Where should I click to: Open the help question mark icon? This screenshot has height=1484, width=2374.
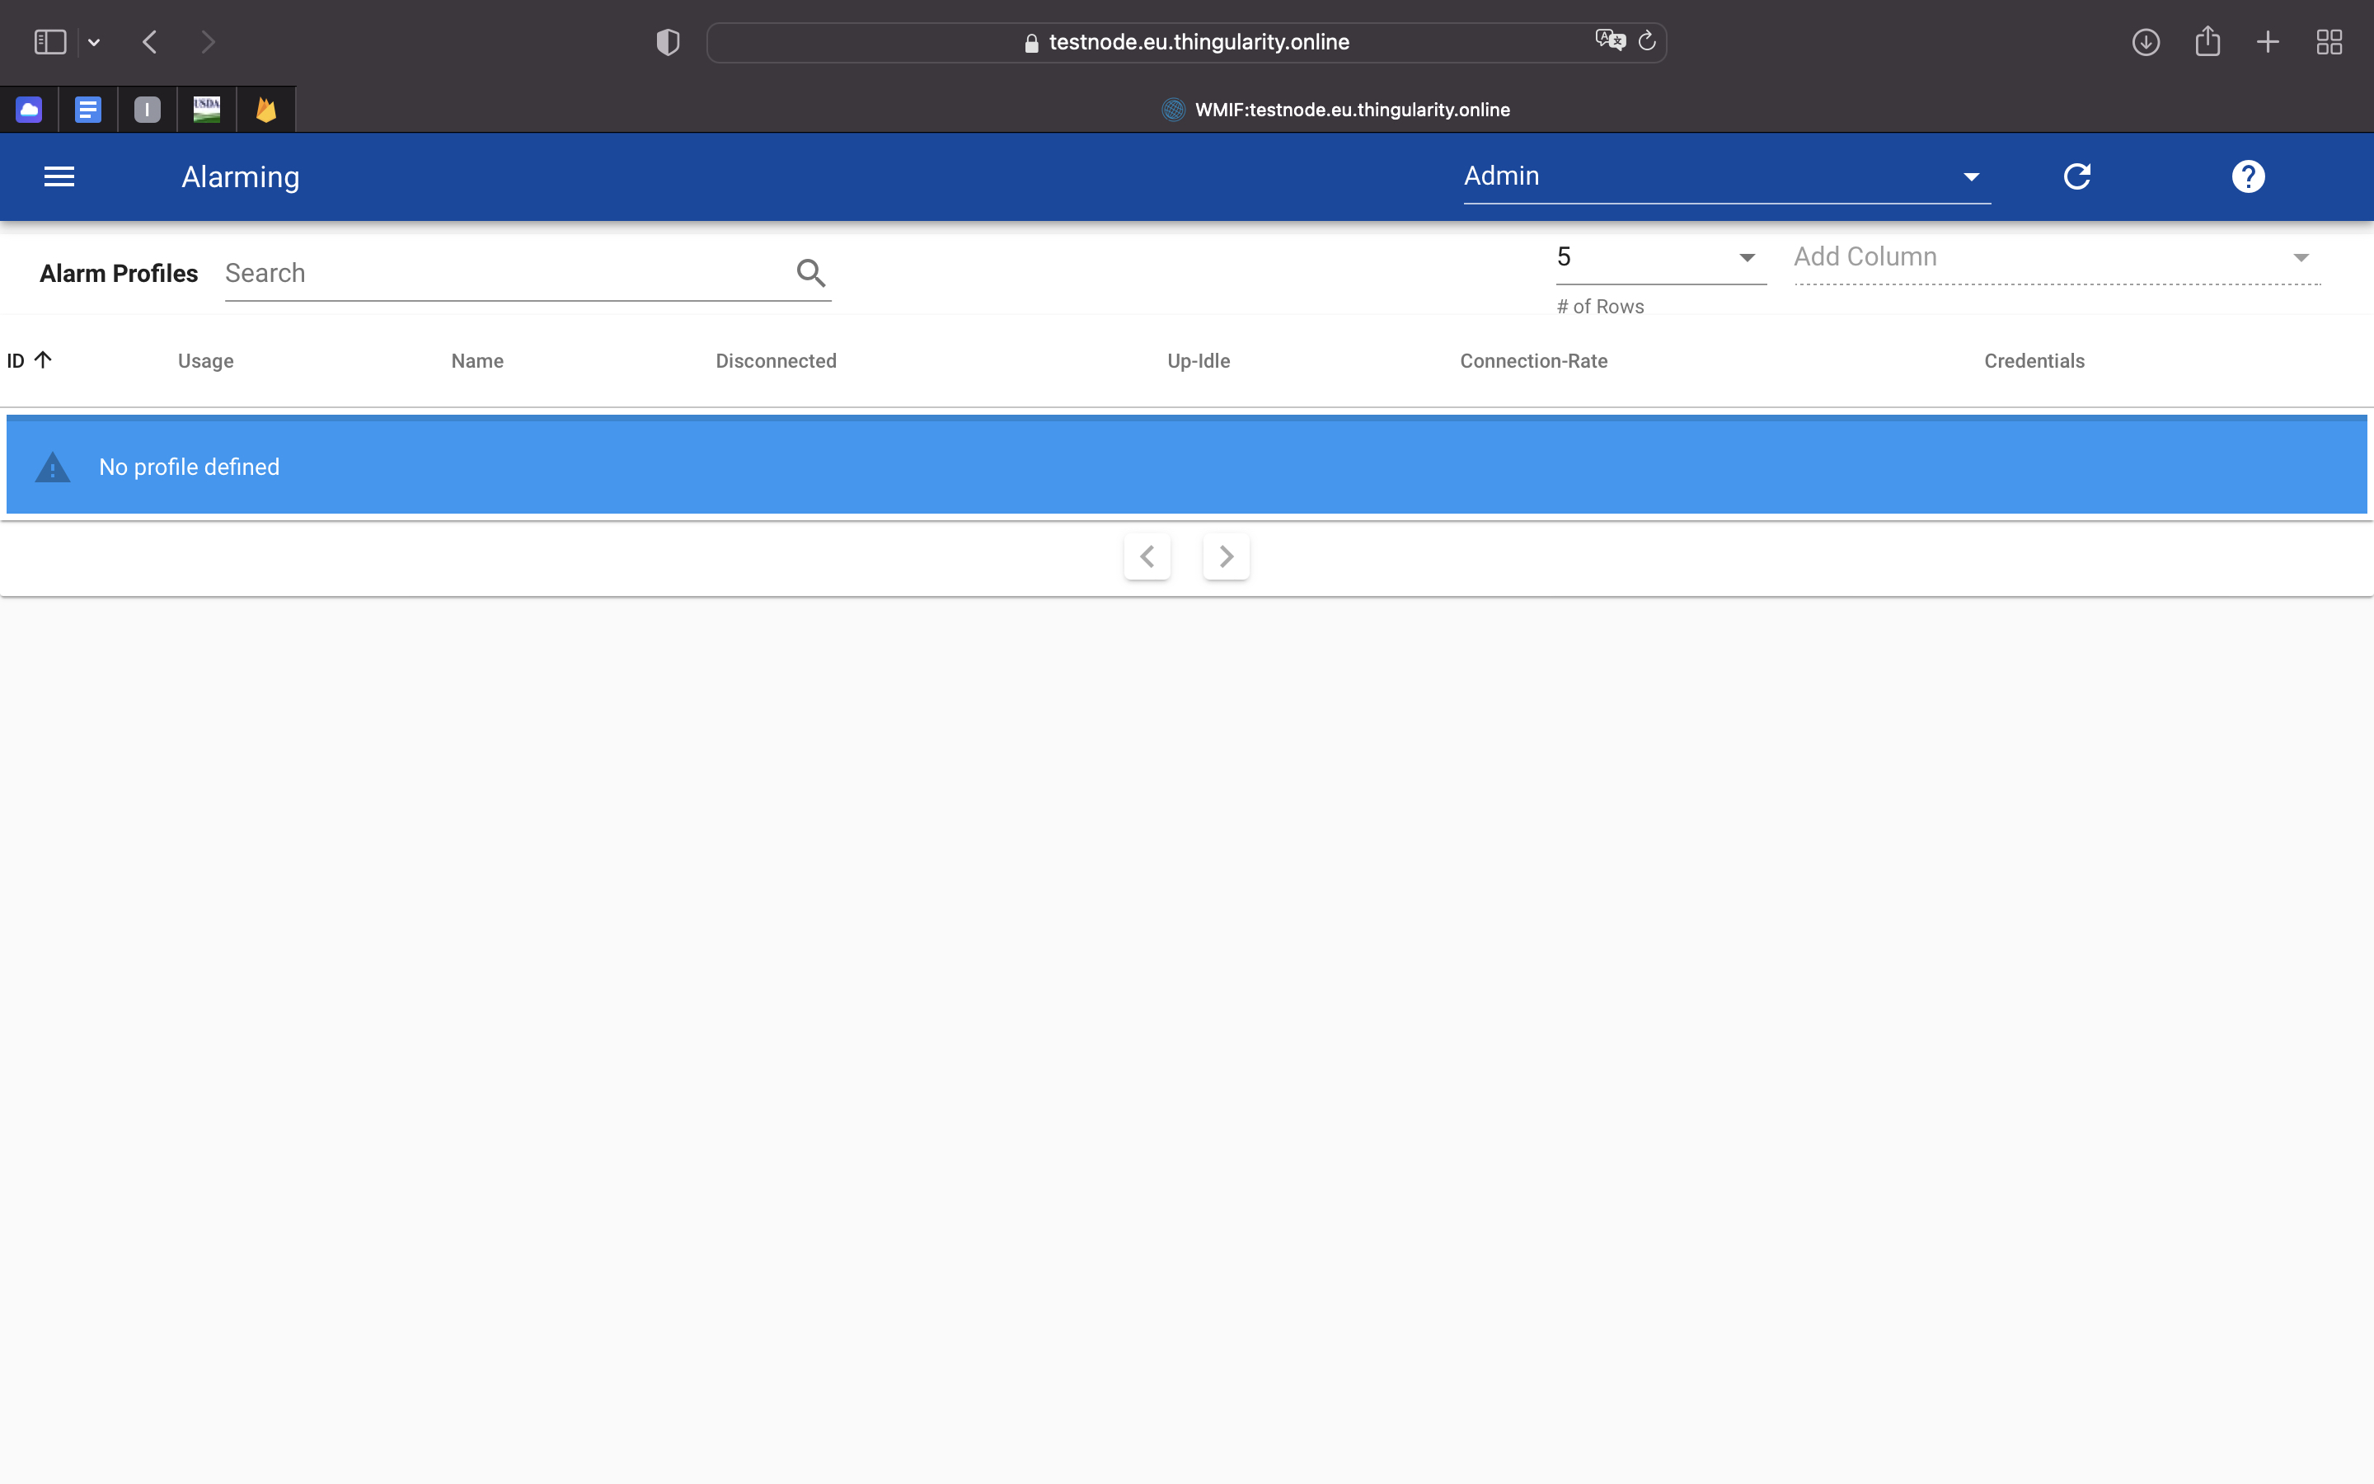tap(2247, 176)
